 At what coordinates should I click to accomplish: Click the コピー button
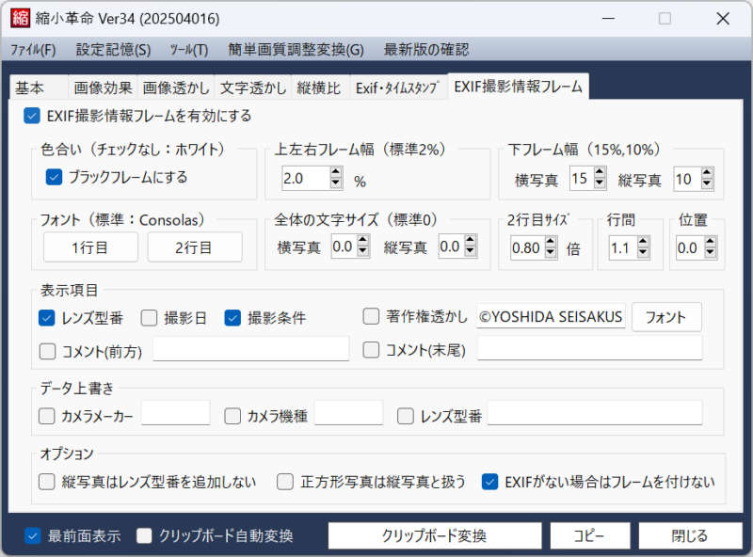(590, 535)
